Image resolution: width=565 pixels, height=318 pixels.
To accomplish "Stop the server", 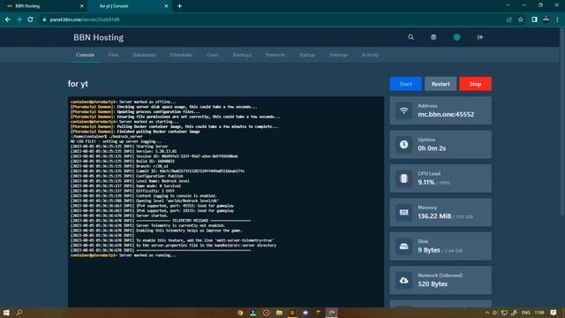I will tap(475, 84).
